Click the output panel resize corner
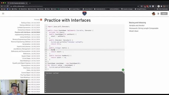This screenshot has height=95, width=169. 123,73
